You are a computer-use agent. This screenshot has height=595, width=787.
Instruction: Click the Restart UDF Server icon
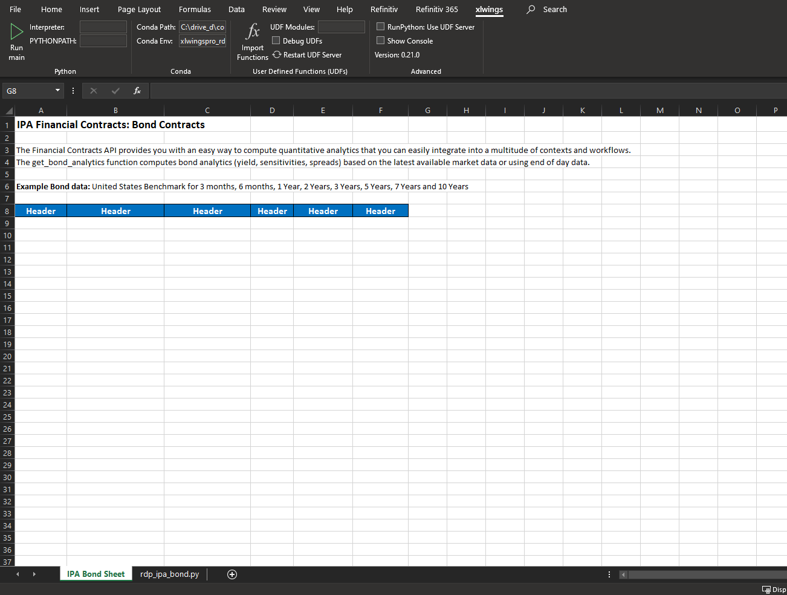pyautogui.click(x=277, y=54)
